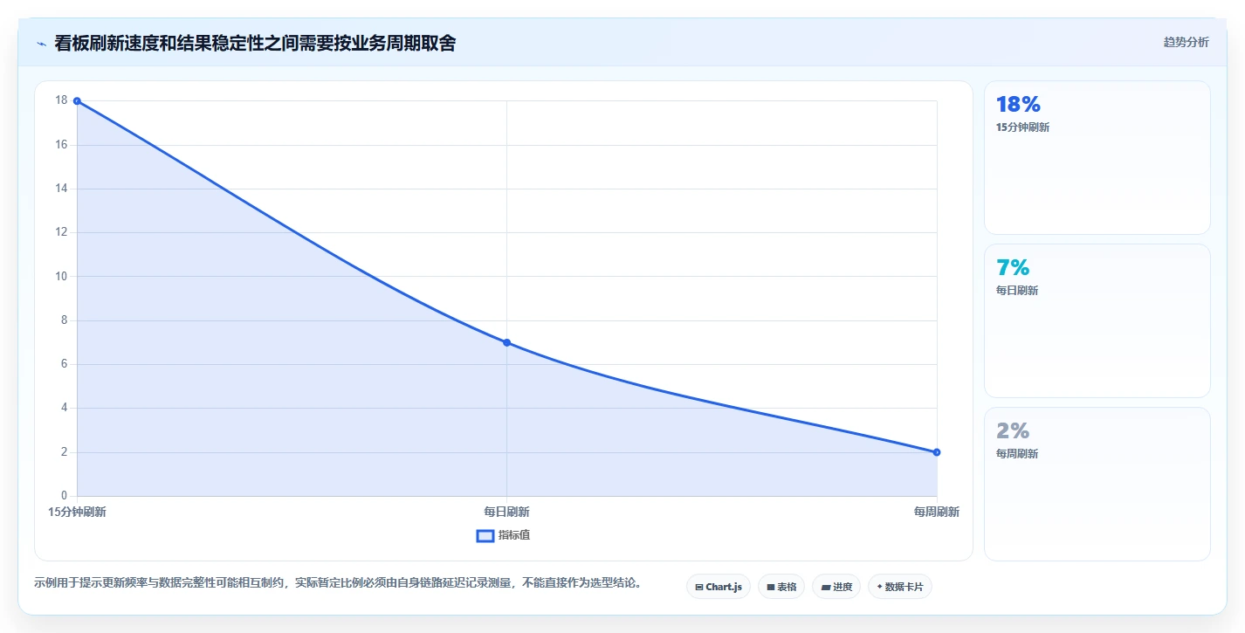Click the y-axis value 18
1245x633 pixels.
(61, 100)
